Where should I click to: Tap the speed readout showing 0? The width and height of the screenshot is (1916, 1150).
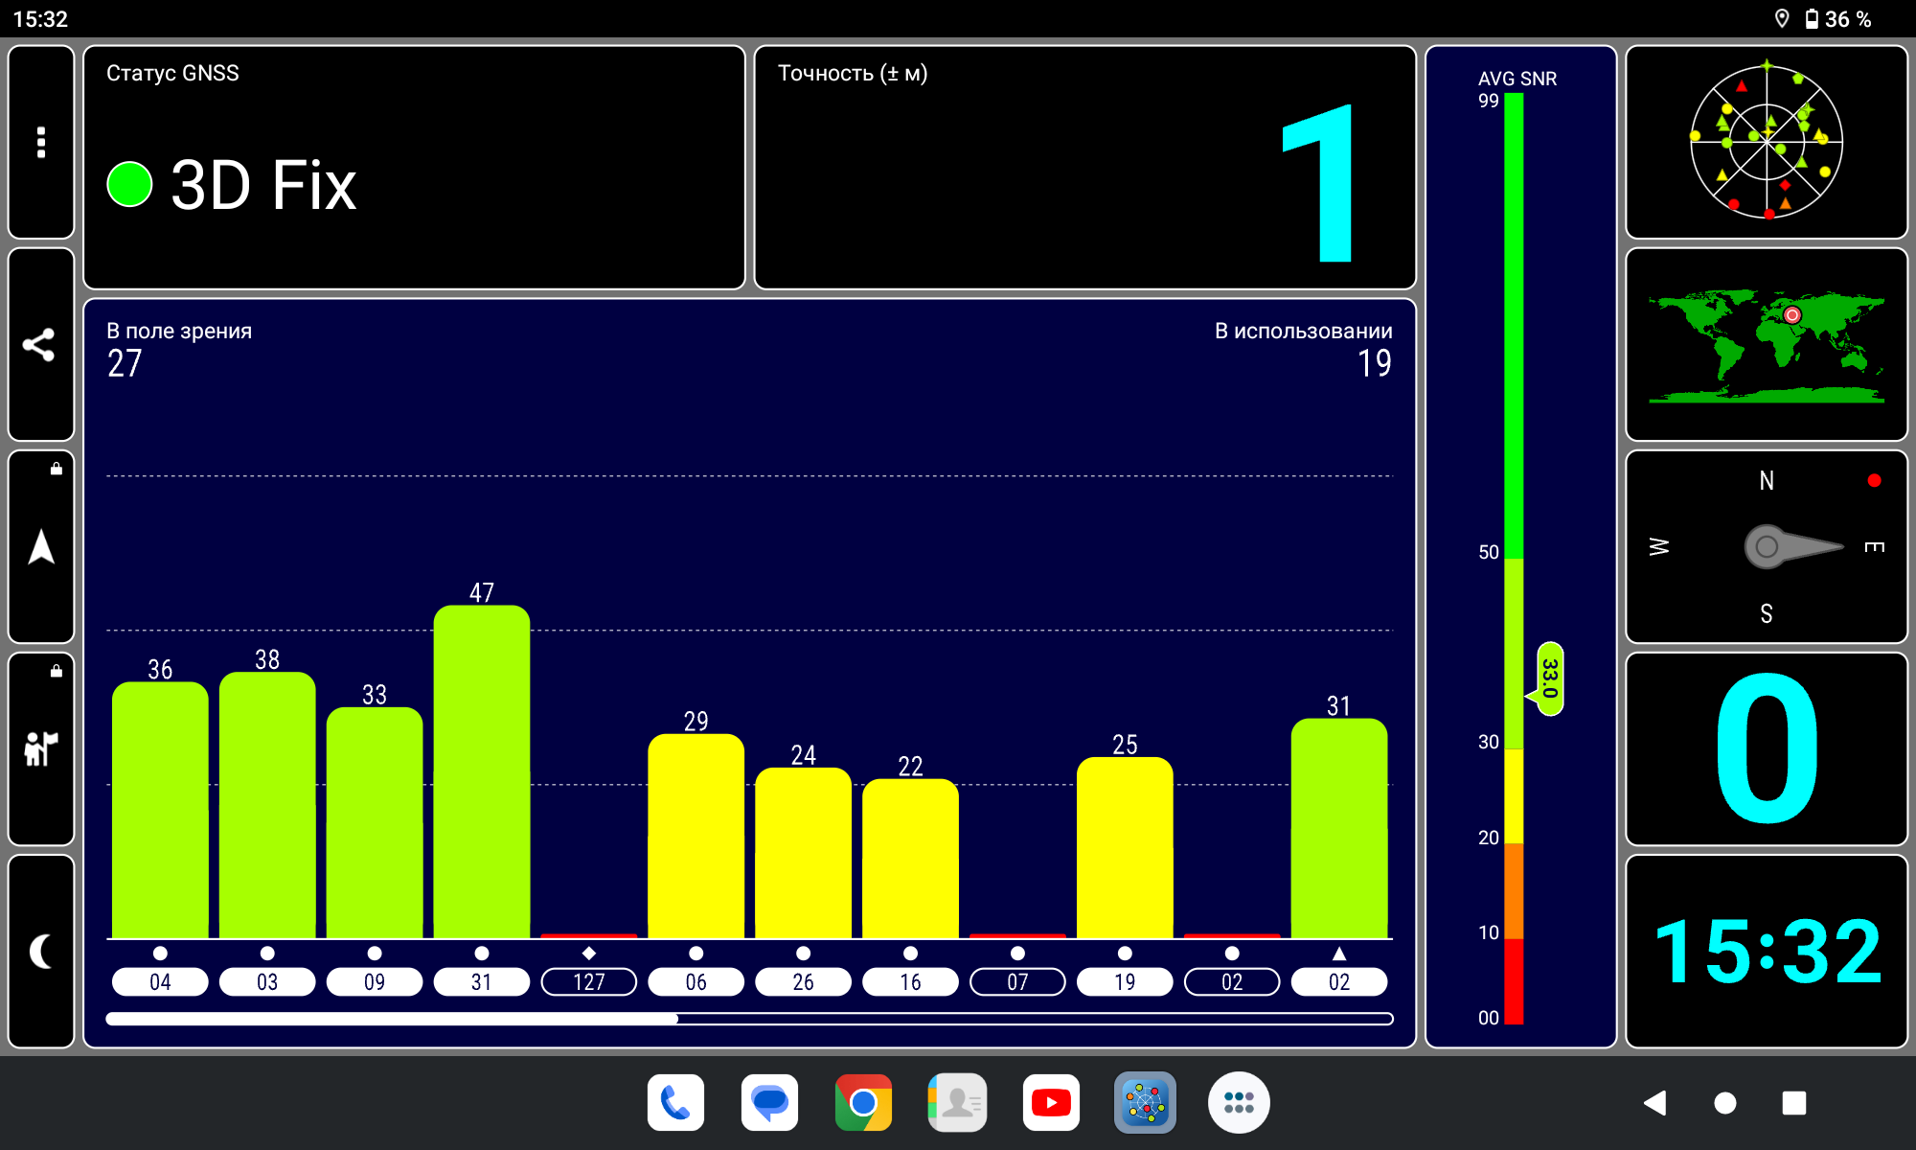(1767, 749)
